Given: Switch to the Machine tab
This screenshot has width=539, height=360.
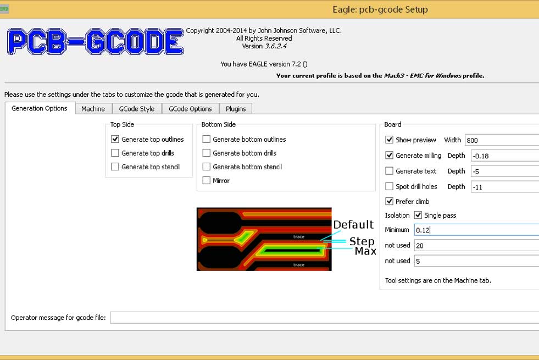Looking at the screenshot, I should [93, 109].
